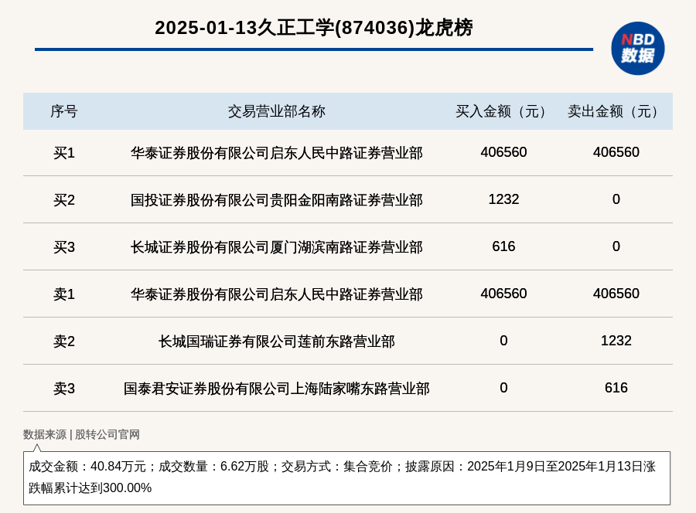Select the 序号 column header
Image resolution: width=696 pixels, height=513 pixels.
pyautogui.click(x=64, y=111)
